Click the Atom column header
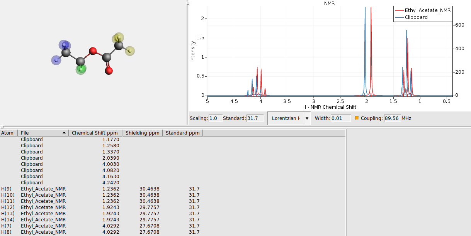 [8, 133]
